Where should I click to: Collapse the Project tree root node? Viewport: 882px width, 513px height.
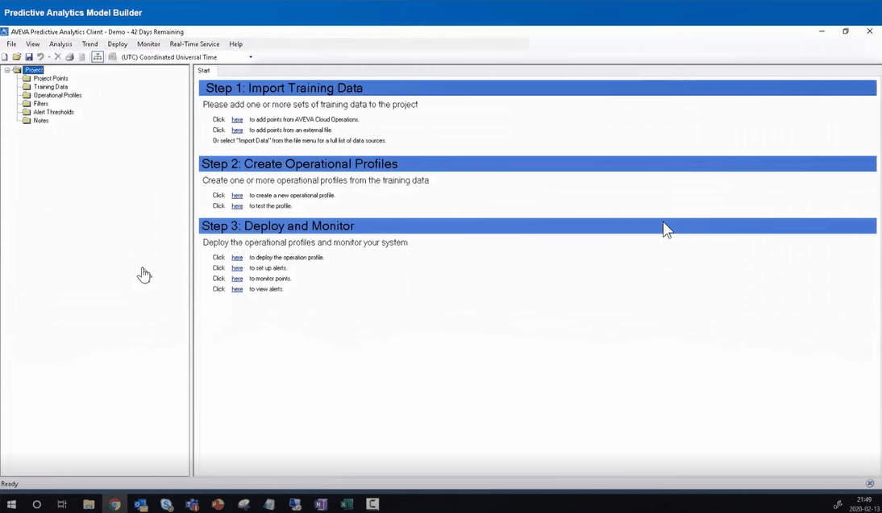coord(6,70)
